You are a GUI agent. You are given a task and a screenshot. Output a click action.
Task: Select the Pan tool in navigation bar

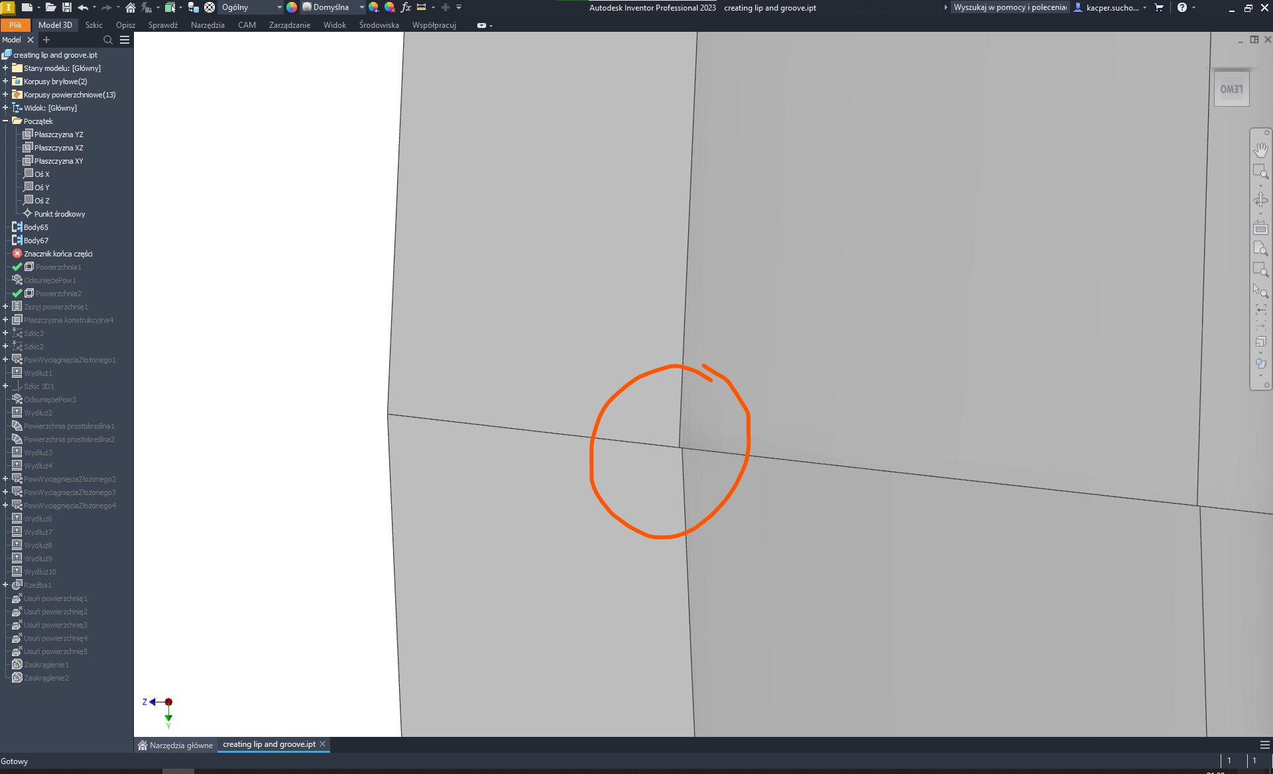point(1262,150)
